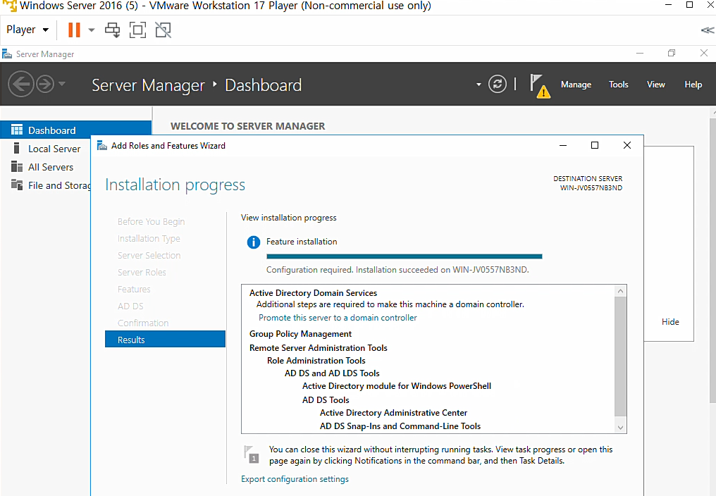Restore down the Server Manager window
Viewport: 716px width, 496px height.
tap(671, 53)
